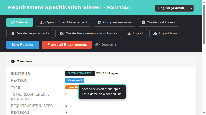
Task: Click the User Re... type badge
Action: (72, 87)
